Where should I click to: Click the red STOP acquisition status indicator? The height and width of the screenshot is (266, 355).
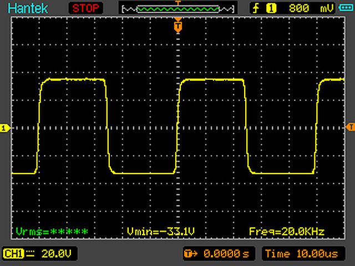point(85,8)
